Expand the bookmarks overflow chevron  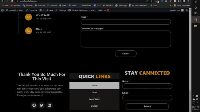170,6
